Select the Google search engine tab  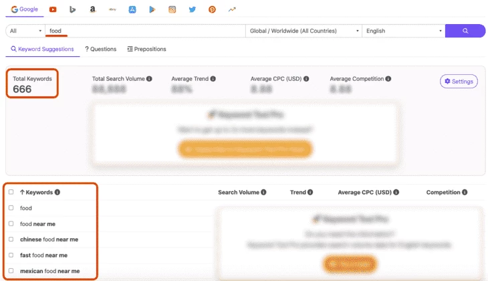coord(25,9)
